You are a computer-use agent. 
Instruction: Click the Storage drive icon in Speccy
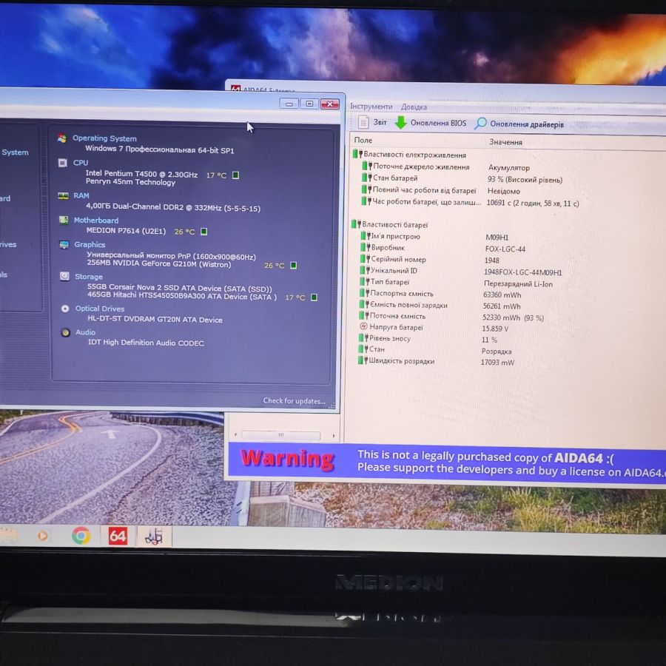(64, 276)
